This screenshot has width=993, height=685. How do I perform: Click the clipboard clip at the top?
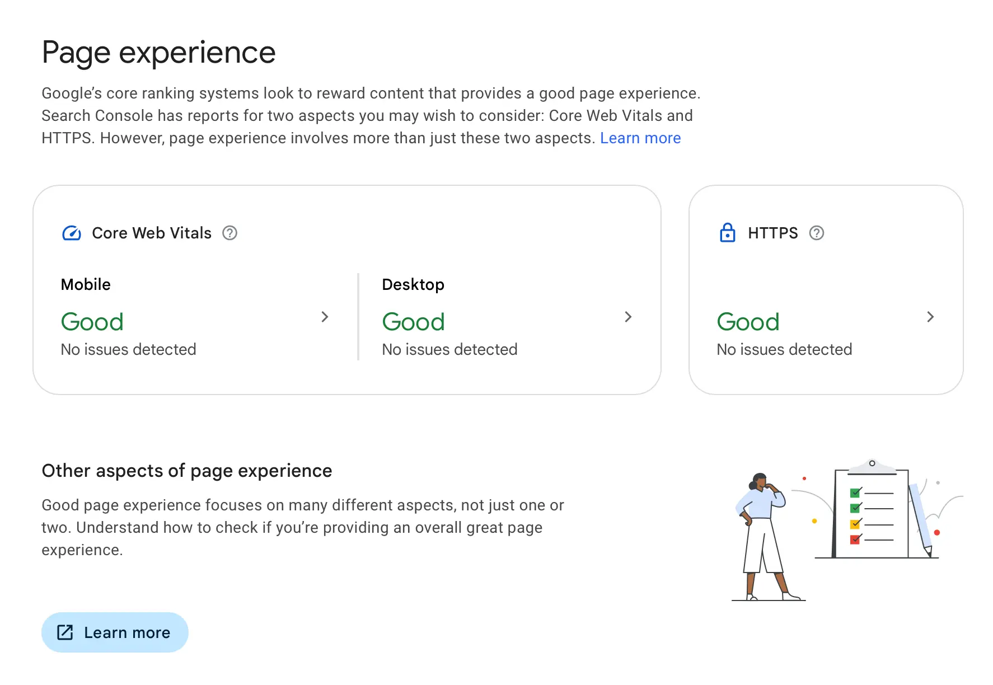[x=872, y=466]
